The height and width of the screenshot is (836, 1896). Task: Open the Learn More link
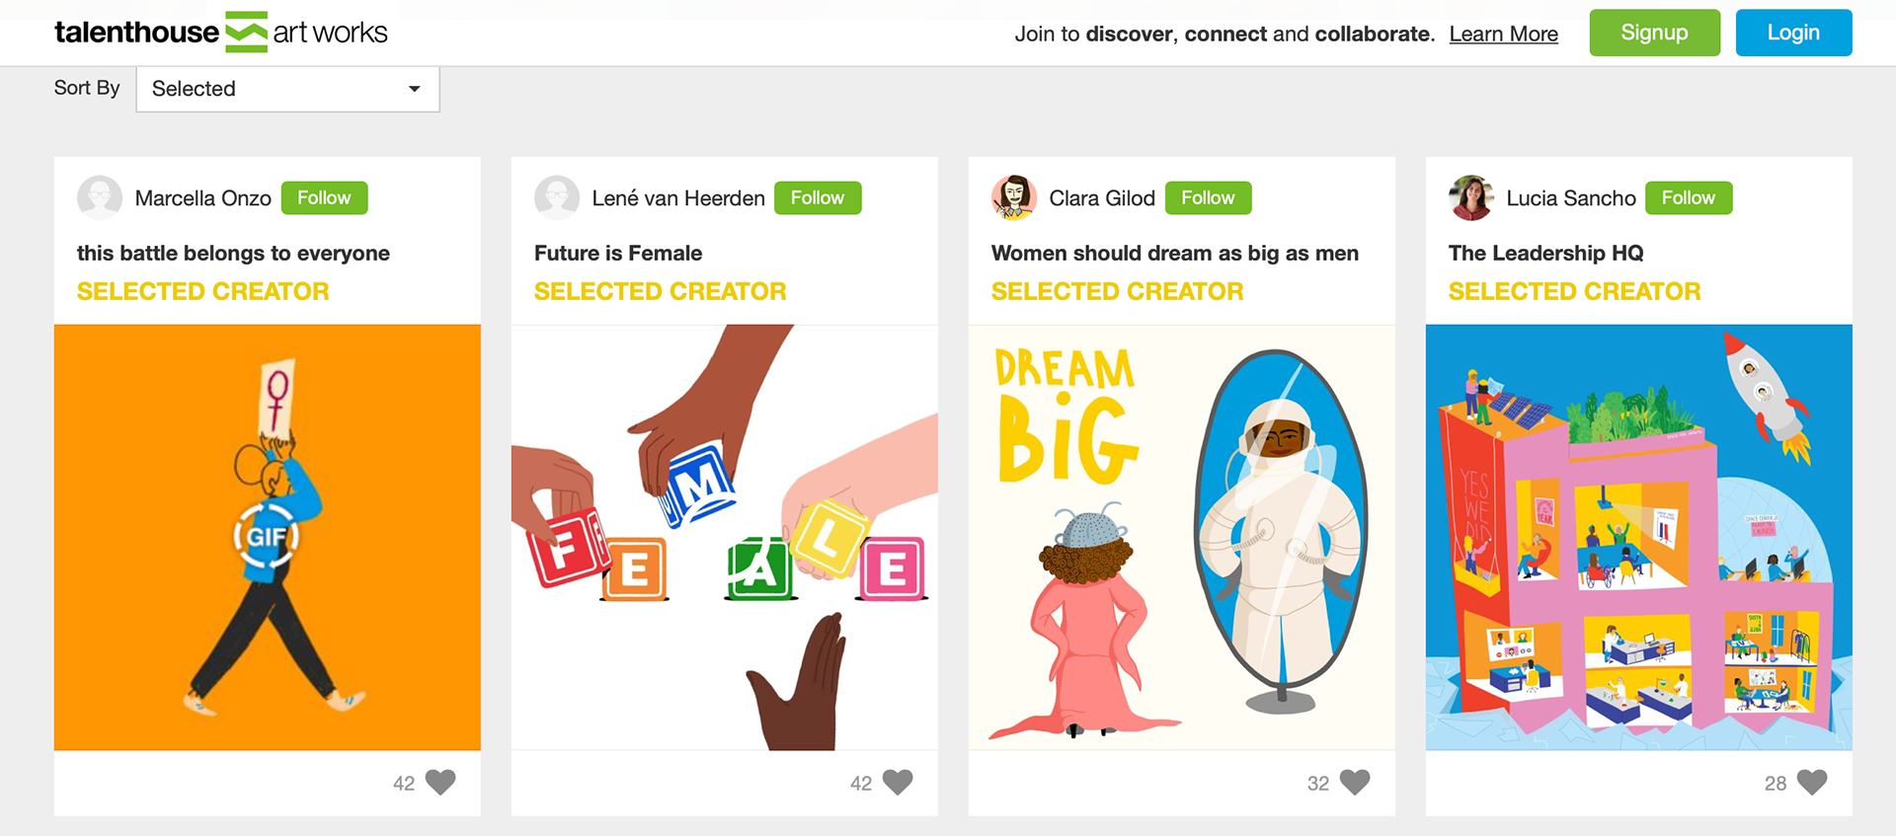1504,34
